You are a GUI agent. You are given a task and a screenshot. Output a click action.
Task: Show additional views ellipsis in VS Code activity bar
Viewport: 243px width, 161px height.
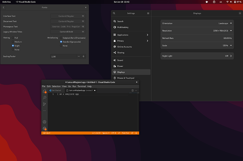[44, 111]
